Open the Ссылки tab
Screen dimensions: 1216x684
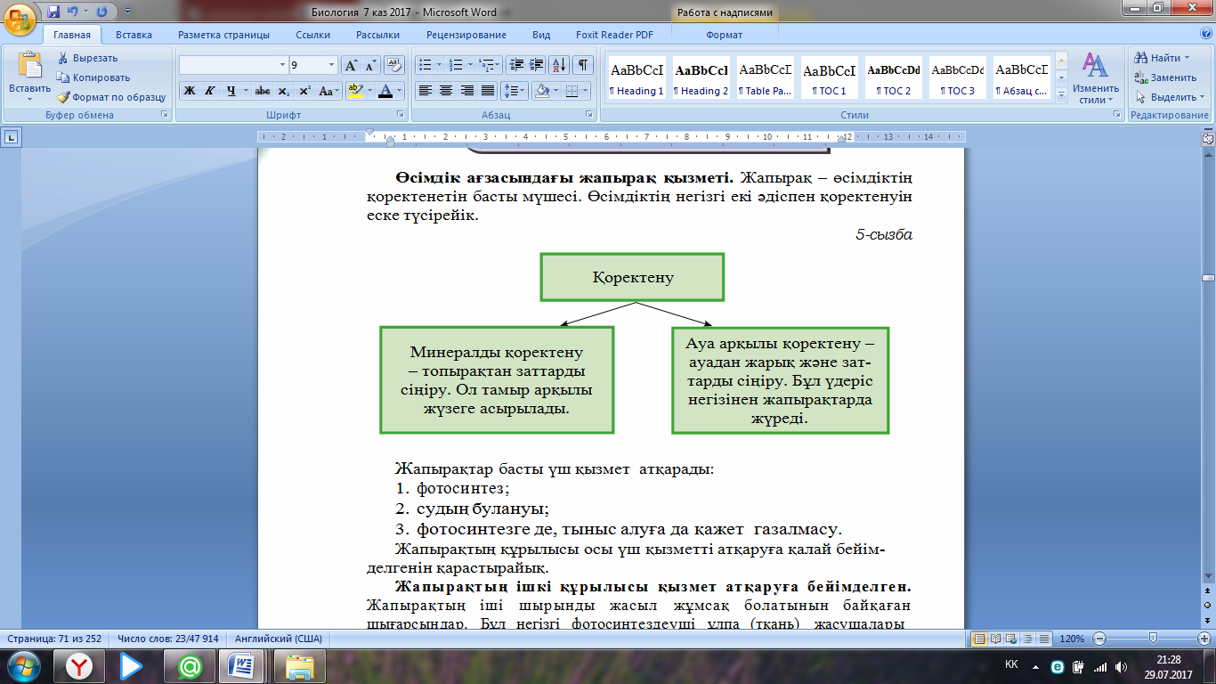click(x=312, y=35)
